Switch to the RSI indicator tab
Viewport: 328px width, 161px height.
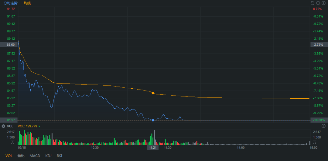pyautogui.click(x=60, y=156)
